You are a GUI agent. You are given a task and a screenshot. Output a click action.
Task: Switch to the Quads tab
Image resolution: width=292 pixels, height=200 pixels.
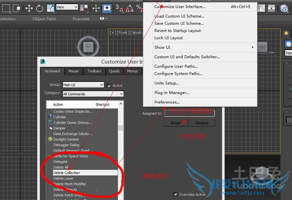(114, 71)
